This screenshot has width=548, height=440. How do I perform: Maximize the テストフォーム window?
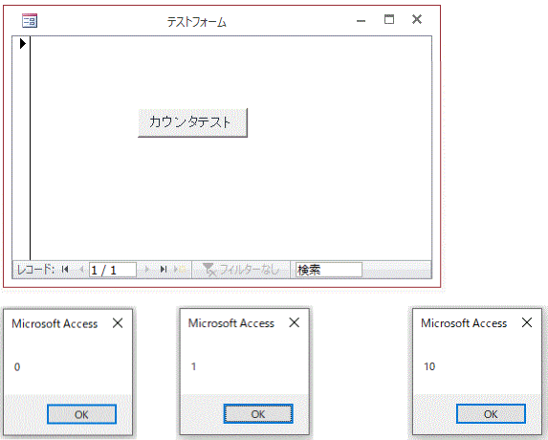[x=389, y=19]
